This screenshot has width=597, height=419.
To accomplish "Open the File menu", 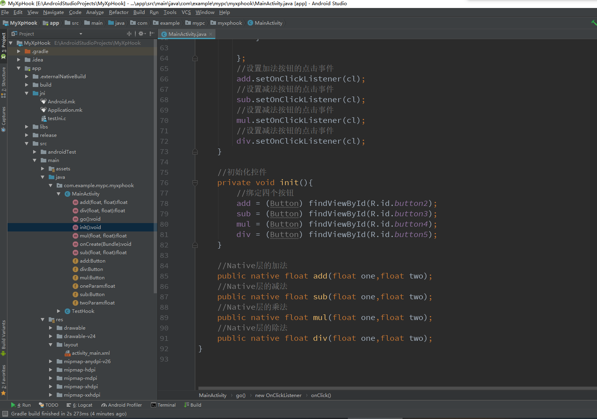I will click(5, 12).
